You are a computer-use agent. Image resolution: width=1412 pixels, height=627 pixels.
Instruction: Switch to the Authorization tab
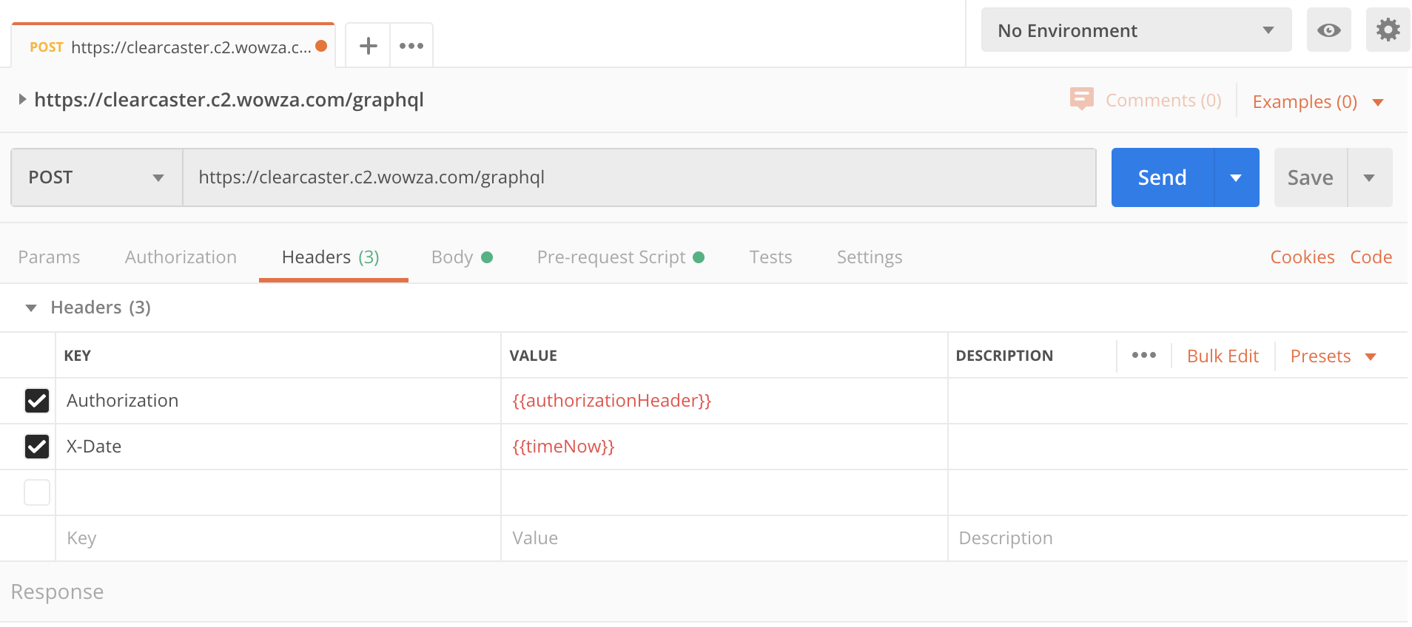(x=181, y=257)
